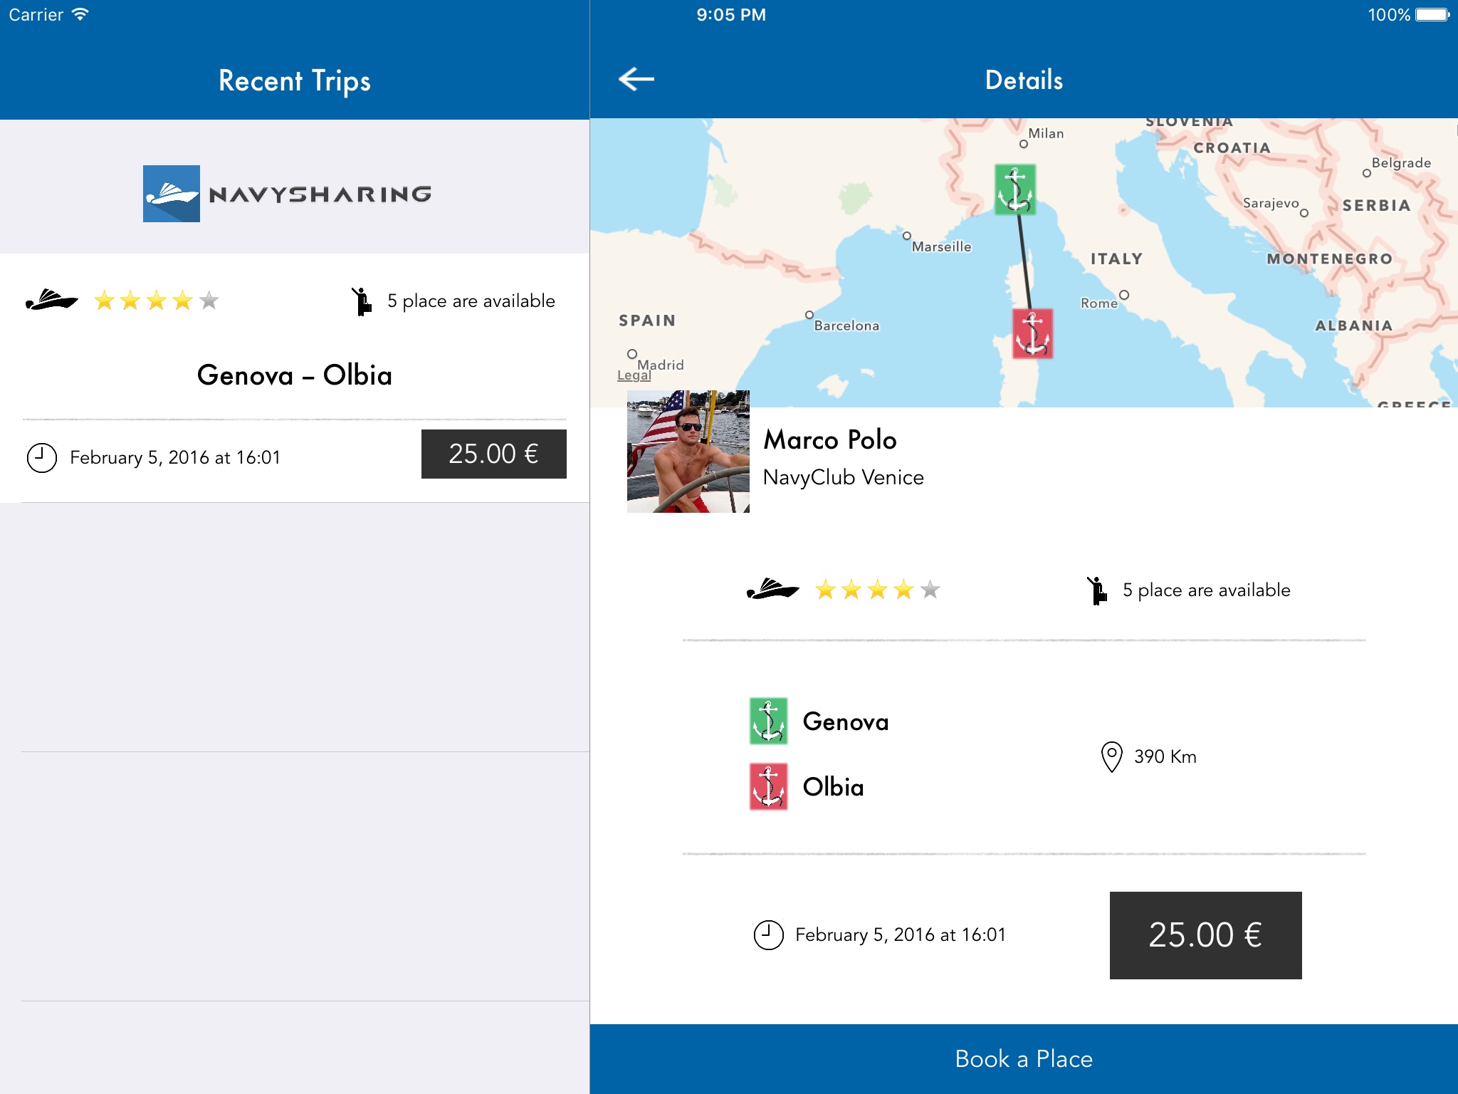1458x1094 pixels.
Task: Click the 25.00 € price in trip list
Action: pyautogui.click(x=493, y=454)
